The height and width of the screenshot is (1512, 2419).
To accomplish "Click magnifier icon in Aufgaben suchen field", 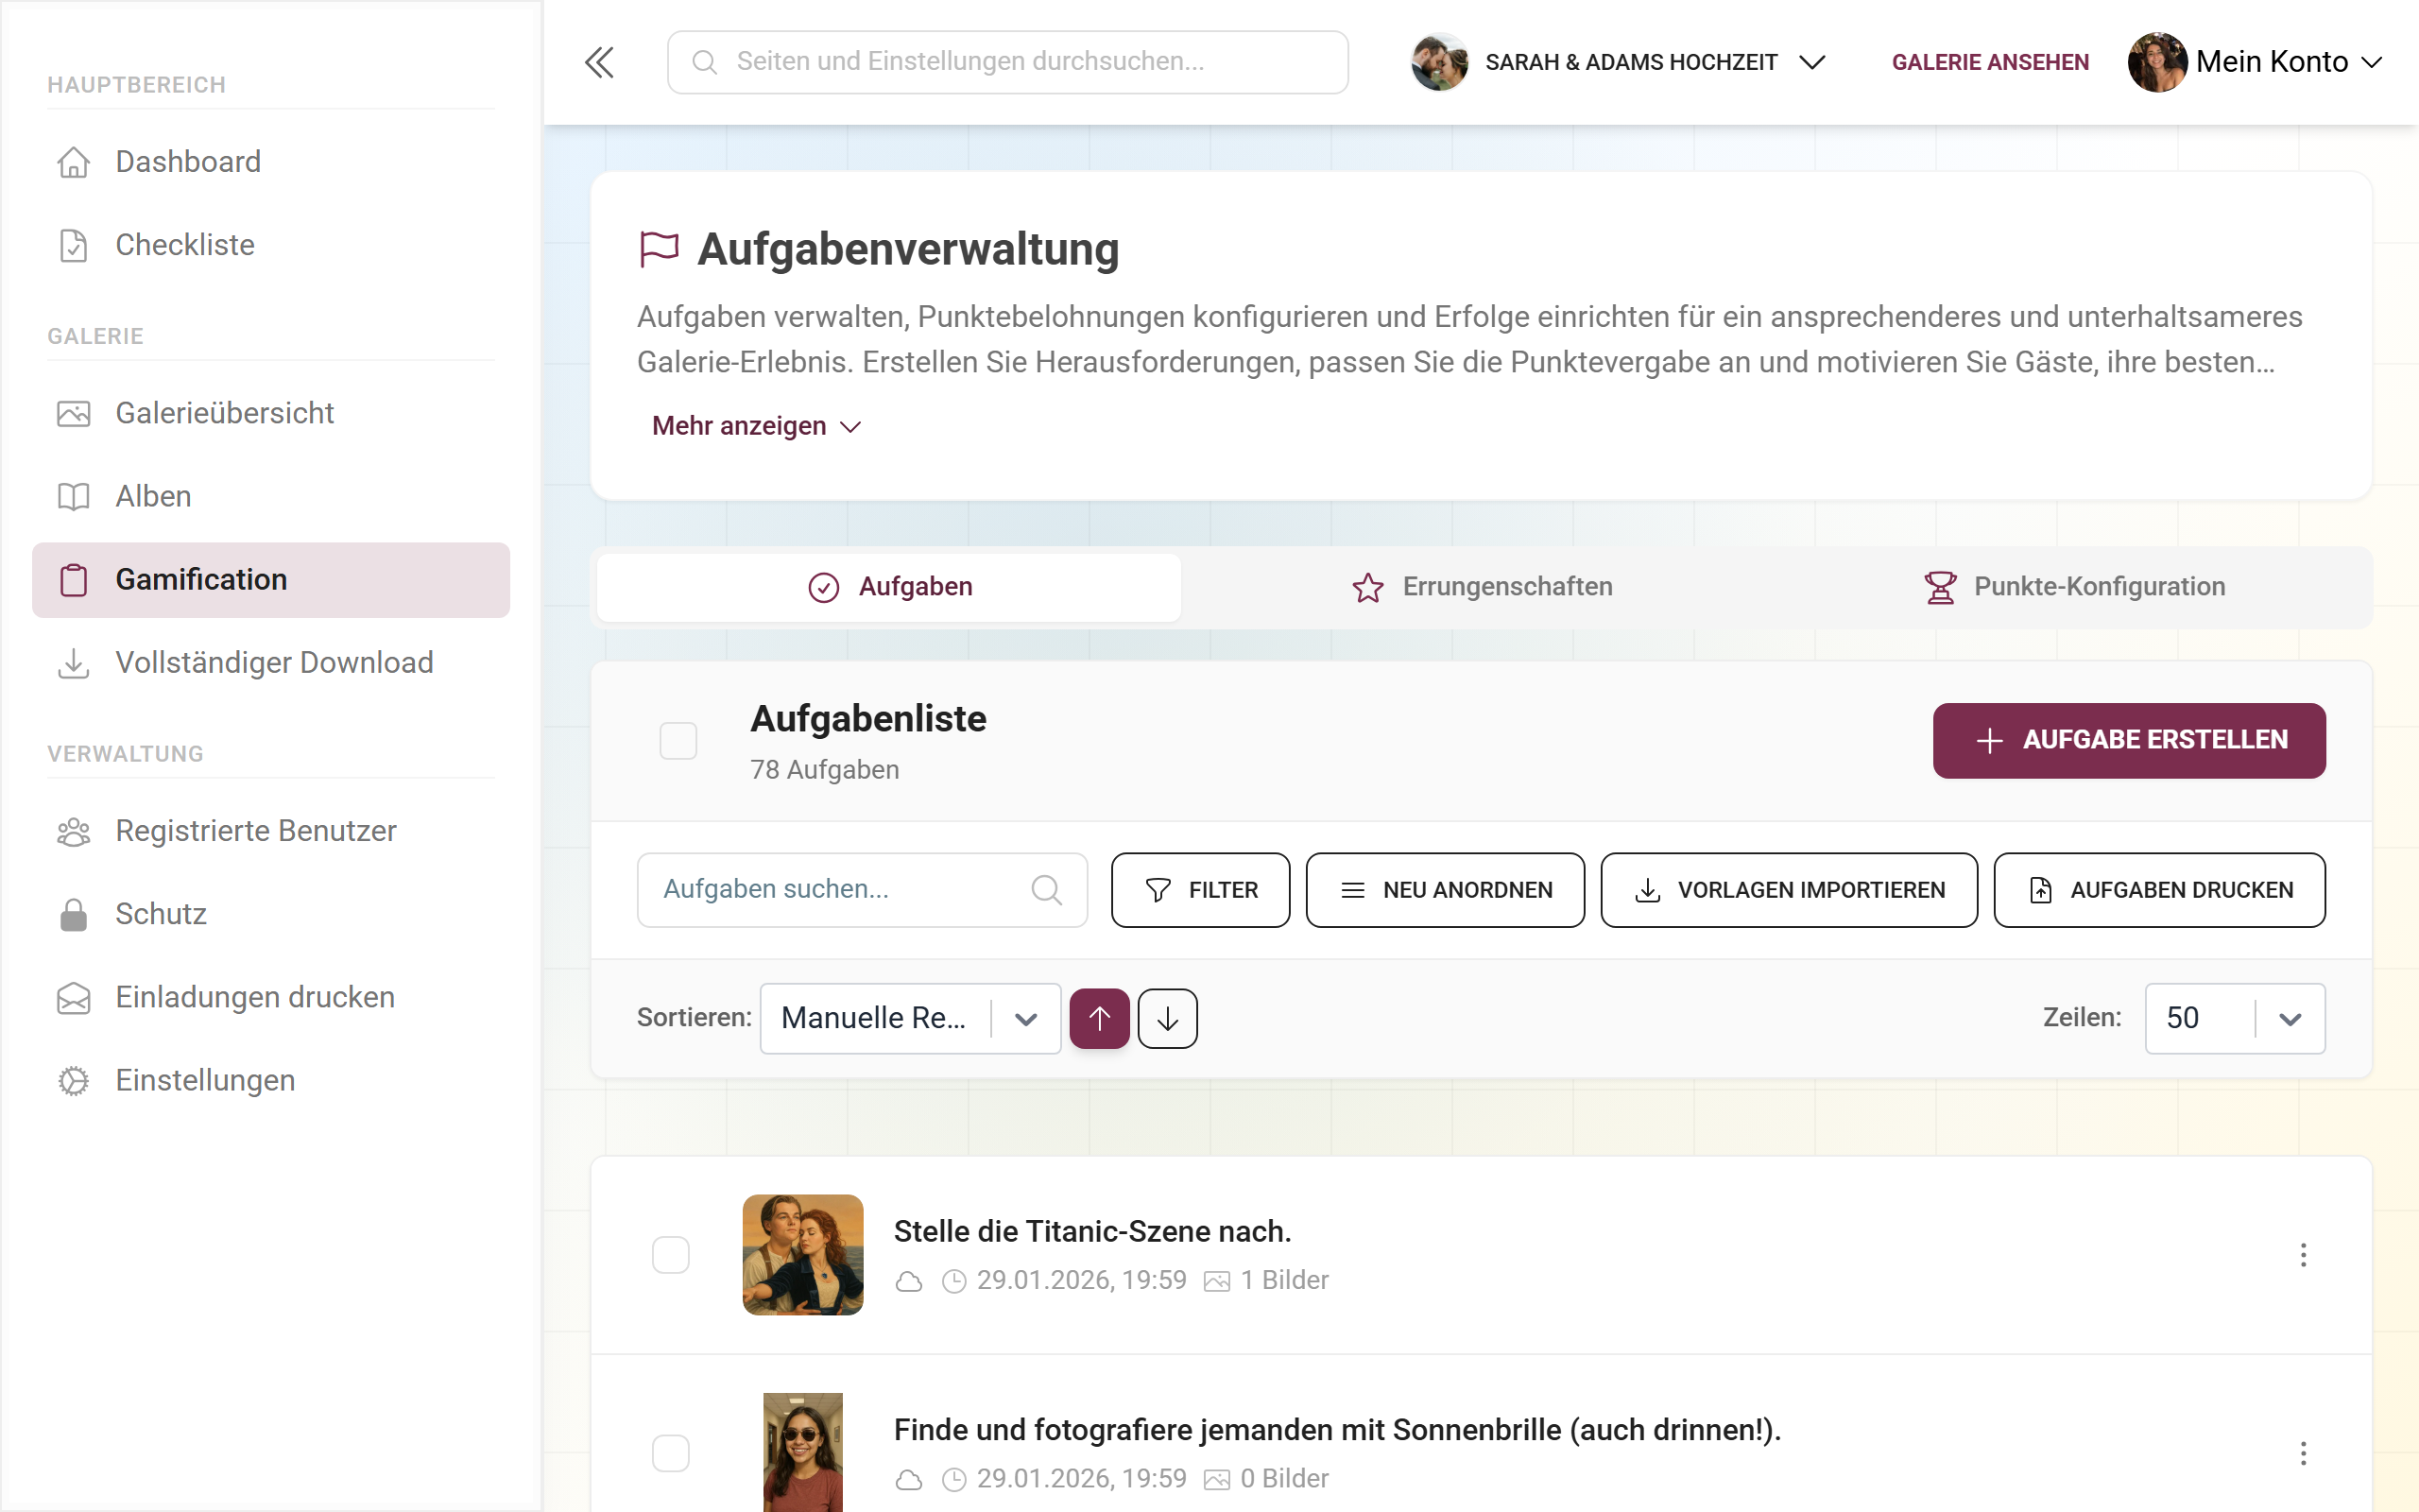I will 1046,889.
